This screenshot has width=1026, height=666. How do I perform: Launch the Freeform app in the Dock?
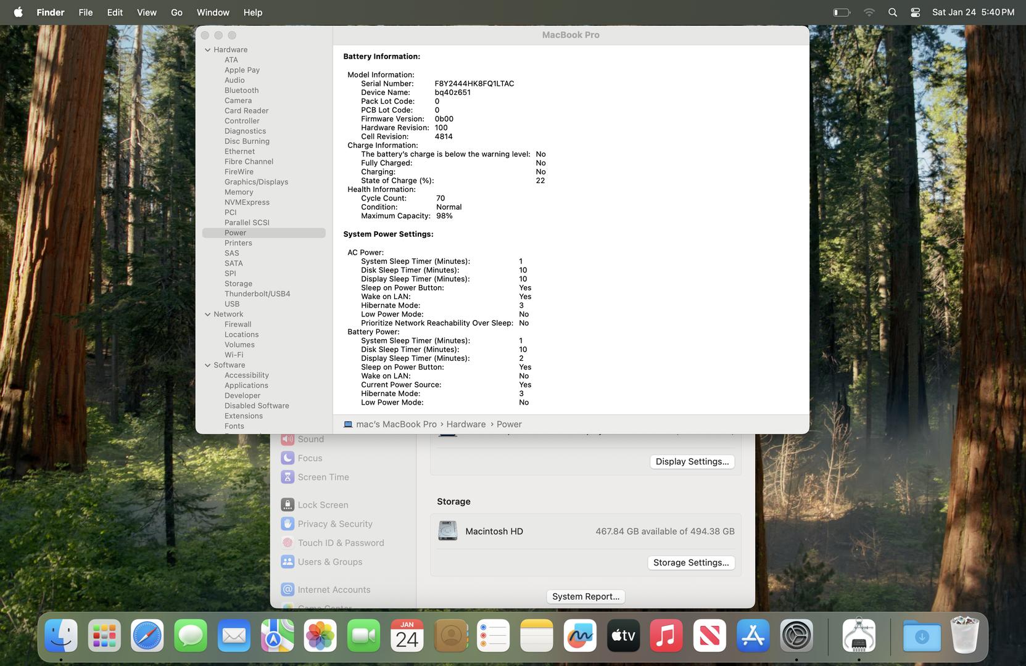point(580,636)
